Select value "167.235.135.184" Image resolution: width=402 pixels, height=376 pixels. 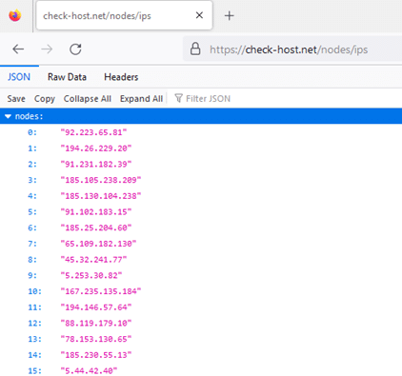[101, 291]
